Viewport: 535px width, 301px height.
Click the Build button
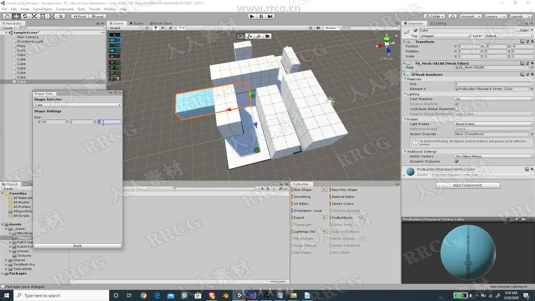pyautogui.click(x=77, y=246)
